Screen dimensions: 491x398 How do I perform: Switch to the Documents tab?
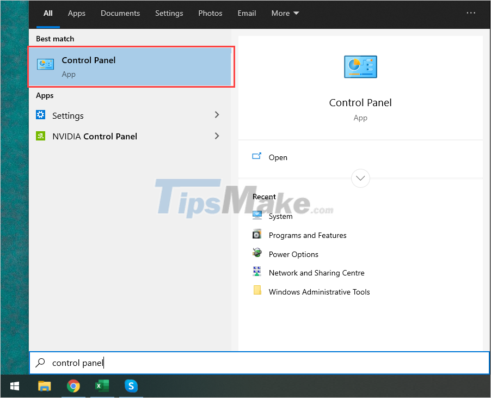tap(120, 13)
